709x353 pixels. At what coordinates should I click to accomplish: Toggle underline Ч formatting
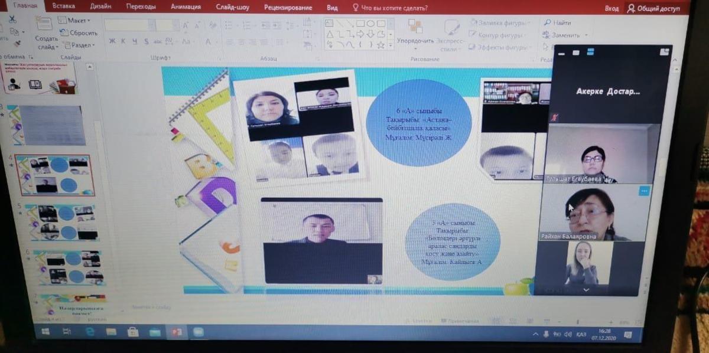tap(135, 42)
